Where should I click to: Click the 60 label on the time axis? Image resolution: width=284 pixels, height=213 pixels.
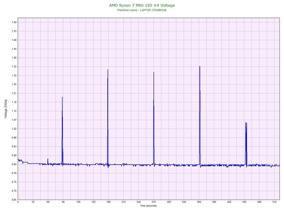point(48,202)
